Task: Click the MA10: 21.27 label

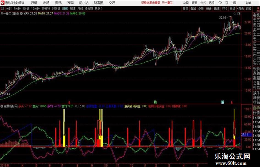Action: coord(46,13)
